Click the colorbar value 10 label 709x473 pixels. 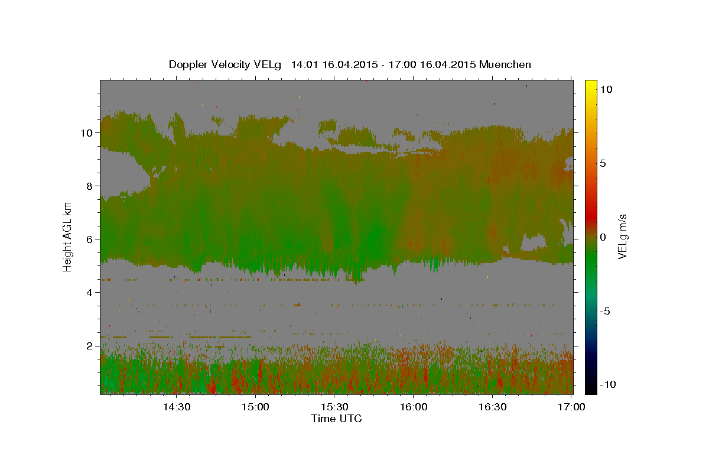click(606, 89)
